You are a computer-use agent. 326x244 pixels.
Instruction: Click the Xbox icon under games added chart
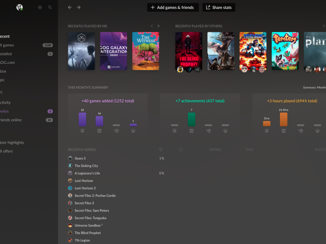click(133, 131)
